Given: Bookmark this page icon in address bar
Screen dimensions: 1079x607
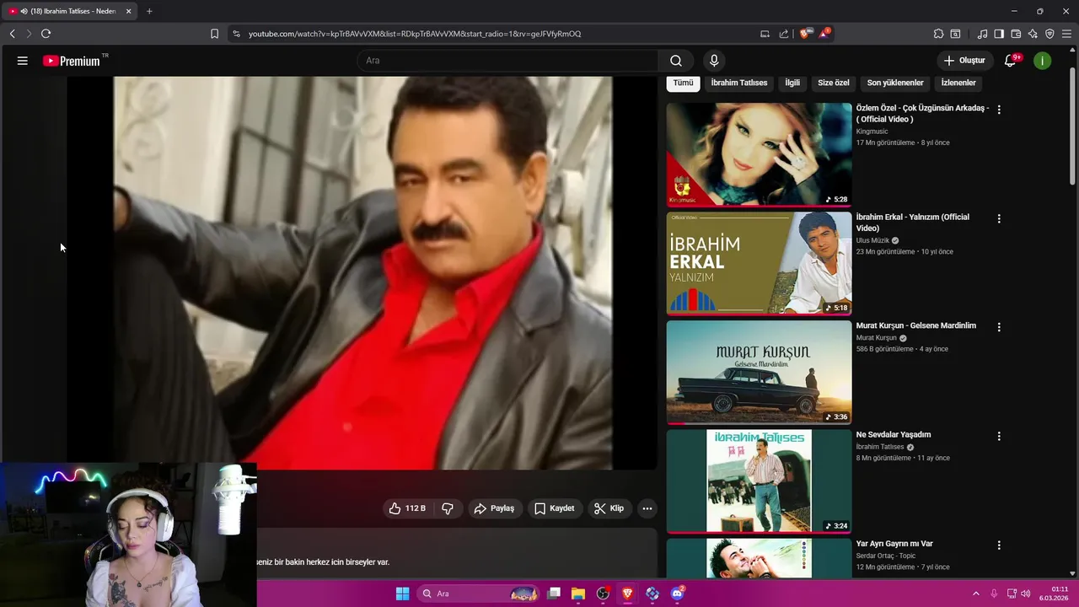Looking at the screenshot, I should coord(214,34).
